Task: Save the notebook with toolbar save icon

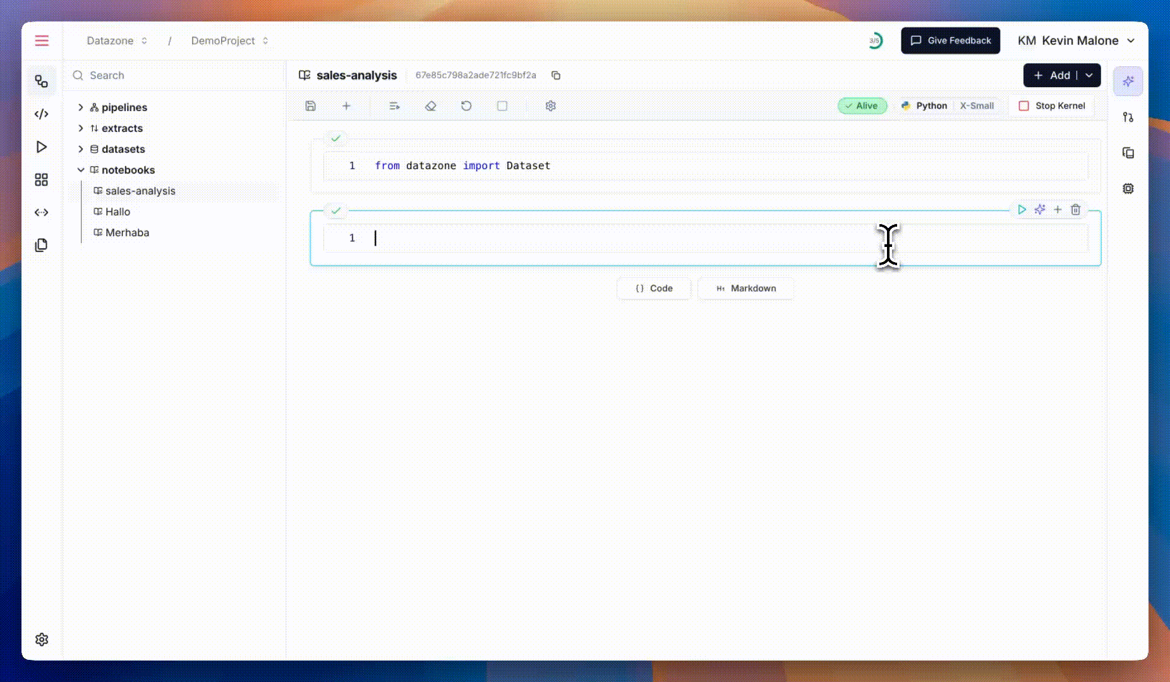Action: click(310, 106)
